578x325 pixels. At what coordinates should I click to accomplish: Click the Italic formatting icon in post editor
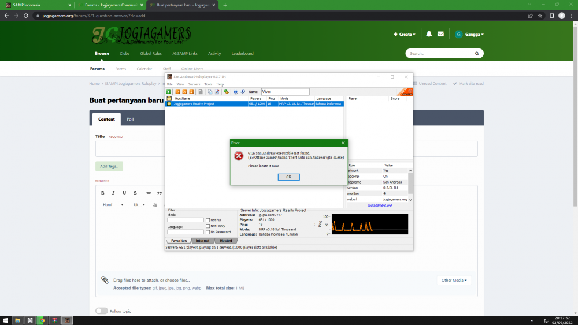click(x=113, y=193)
